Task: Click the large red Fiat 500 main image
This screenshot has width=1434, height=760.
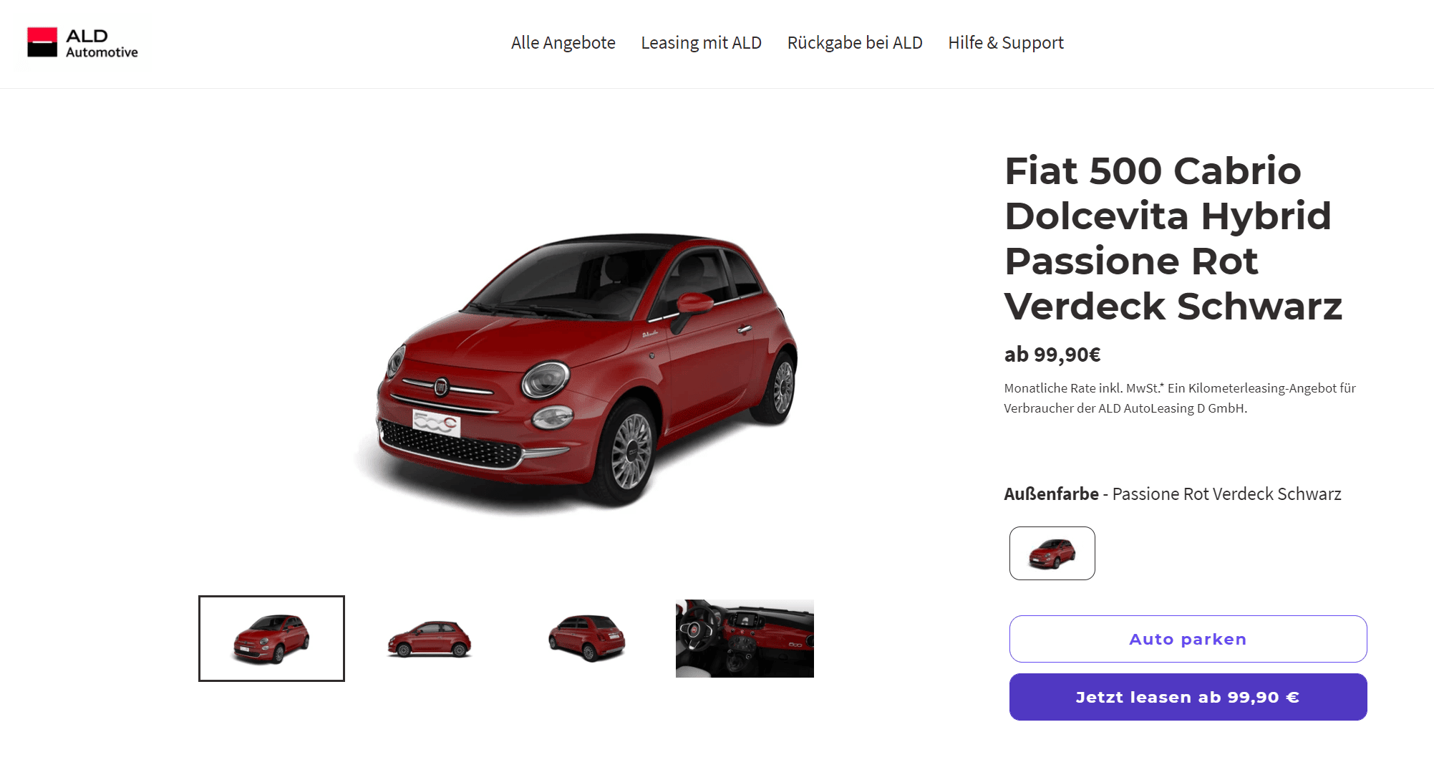Action: tap(577, 370)
